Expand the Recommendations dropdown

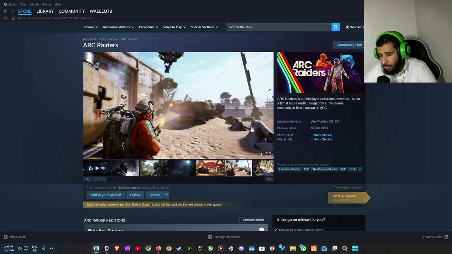tap(118, 27)
